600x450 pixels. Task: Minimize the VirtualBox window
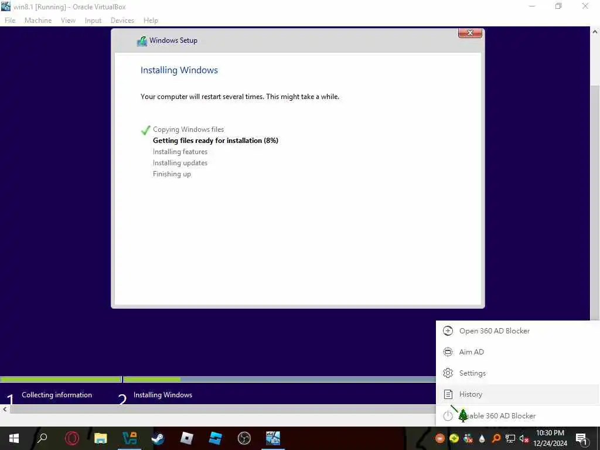(532, 6)
